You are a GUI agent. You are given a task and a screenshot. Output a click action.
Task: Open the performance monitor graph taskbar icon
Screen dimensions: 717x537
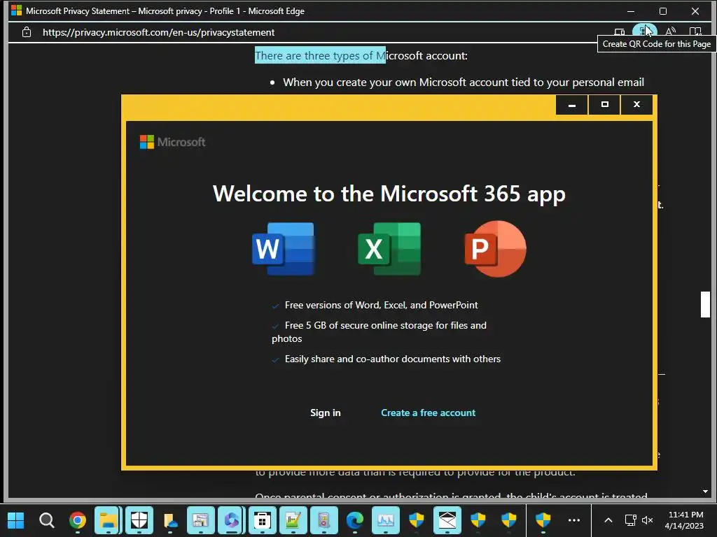(386, 520)
